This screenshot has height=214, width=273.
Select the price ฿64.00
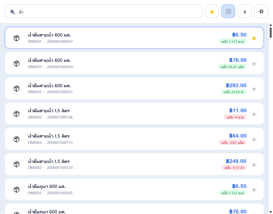click(x=238, y=136)
